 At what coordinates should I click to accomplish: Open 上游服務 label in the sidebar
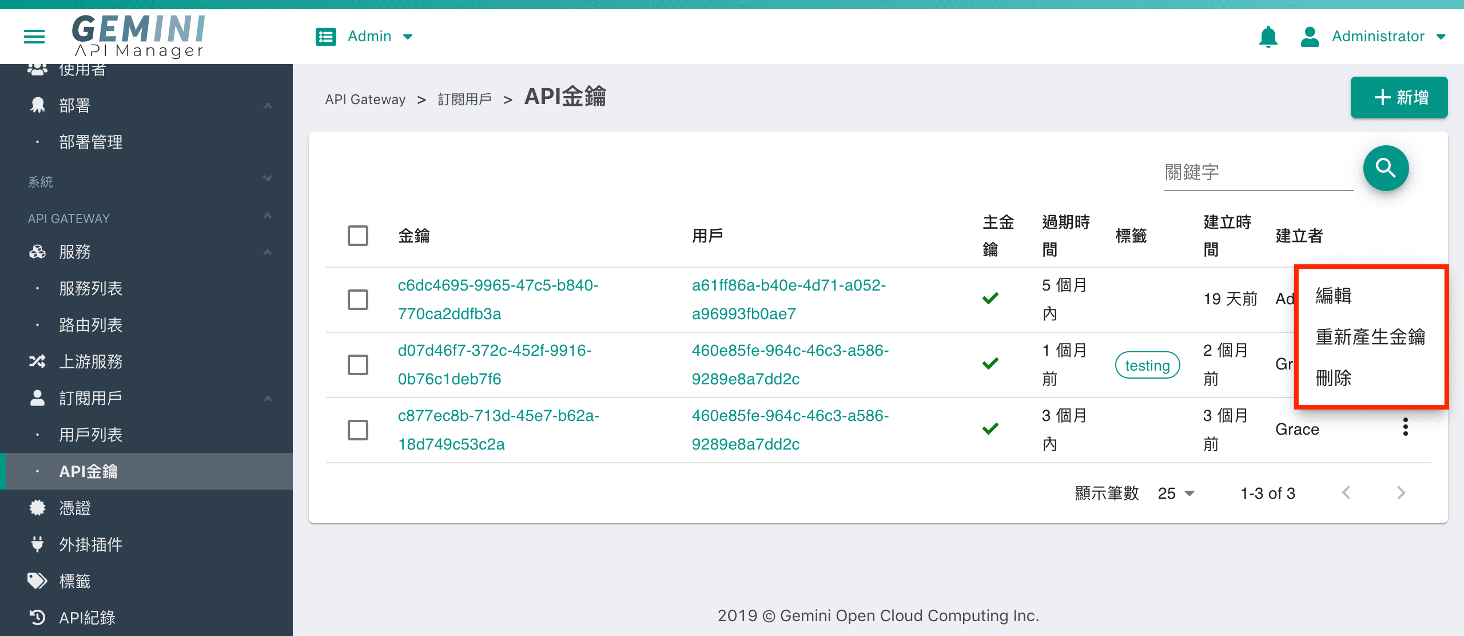(x=91, y=361)
